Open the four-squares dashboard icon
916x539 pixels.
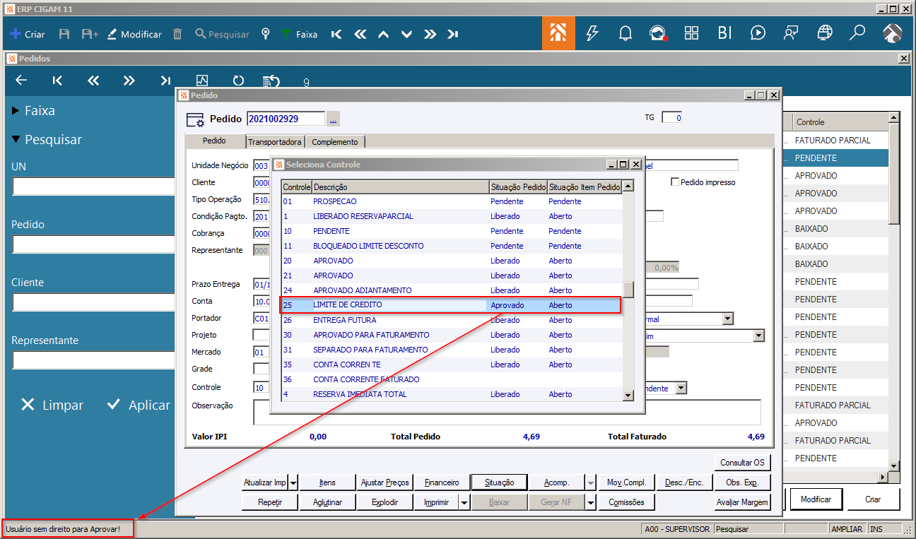(x=691, y=33)
